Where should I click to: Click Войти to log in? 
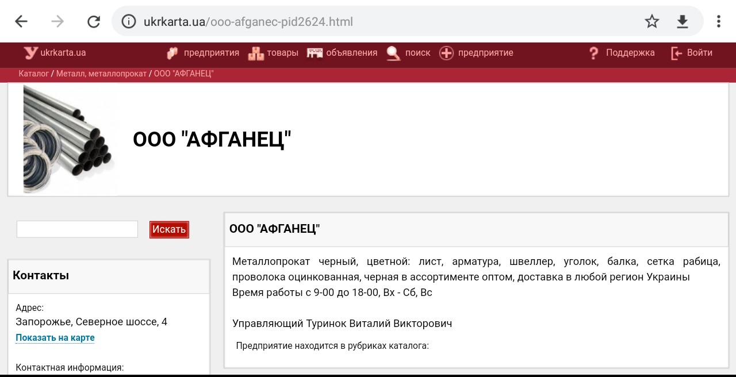[699, 53]
